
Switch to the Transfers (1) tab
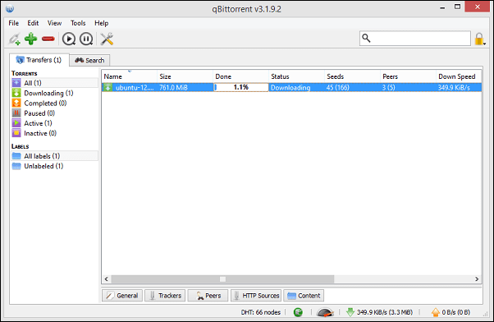coord(39,60)
